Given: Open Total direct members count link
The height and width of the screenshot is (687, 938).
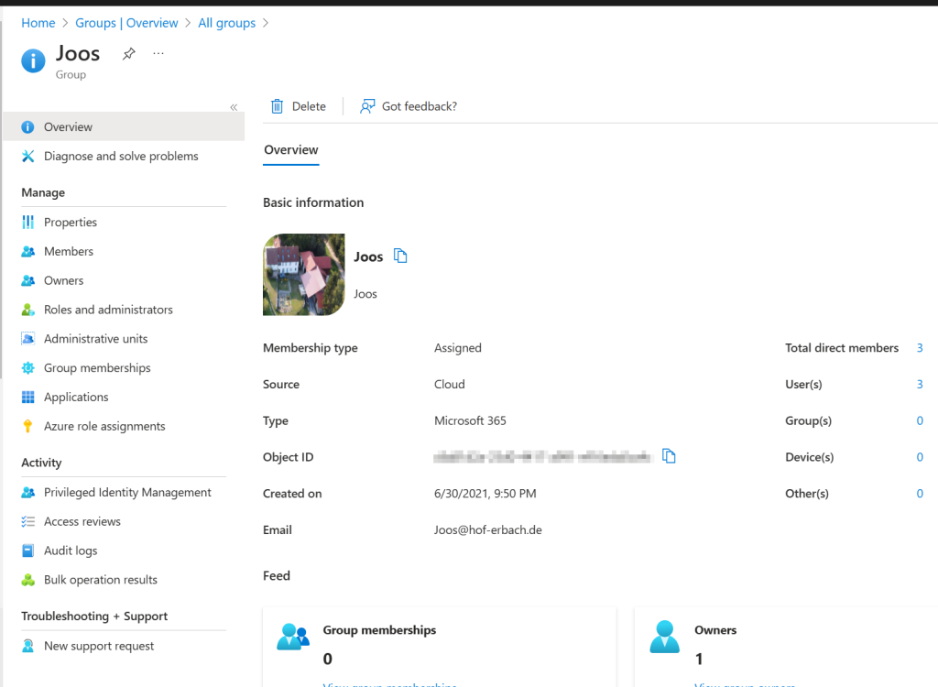Looking at the screenshot, I should [920, 347].
